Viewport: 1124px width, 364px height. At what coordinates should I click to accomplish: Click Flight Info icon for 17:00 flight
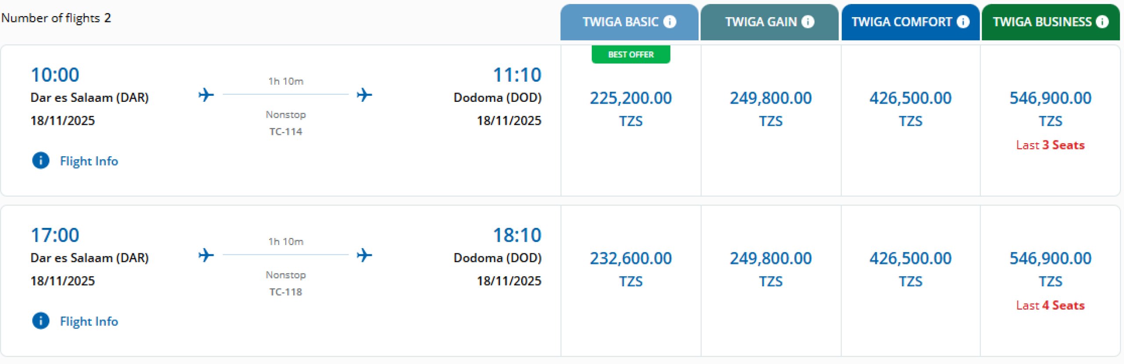tap(41, 321)
